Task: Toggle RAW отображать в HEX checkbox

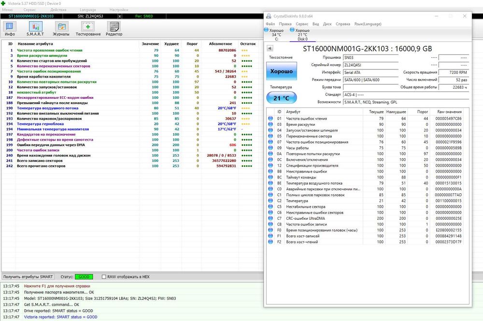Action: pyautogui.click(x=104, y=277)
